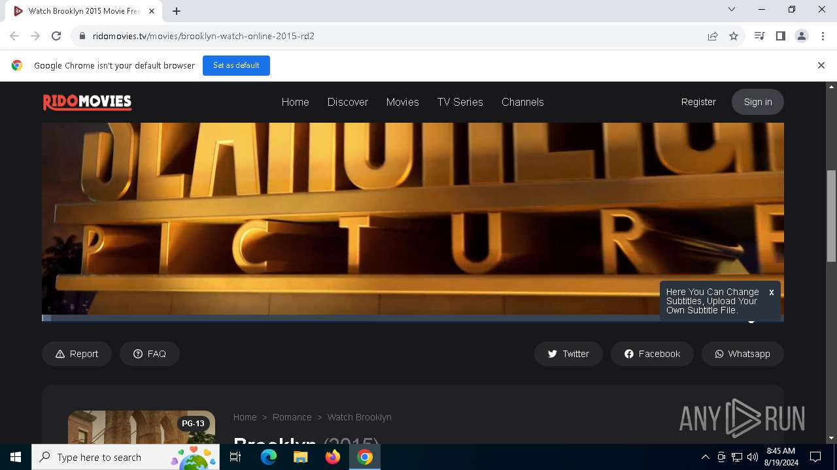This screenshot has width=837, height=470.
Task: Toggle Chrome side panel icon
Action: [781, 36]
